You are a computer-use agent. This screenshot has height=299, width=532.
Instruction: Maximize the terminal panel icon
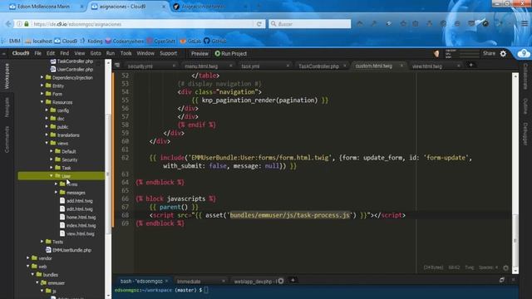pyautogui.click(x=502, y=280)
